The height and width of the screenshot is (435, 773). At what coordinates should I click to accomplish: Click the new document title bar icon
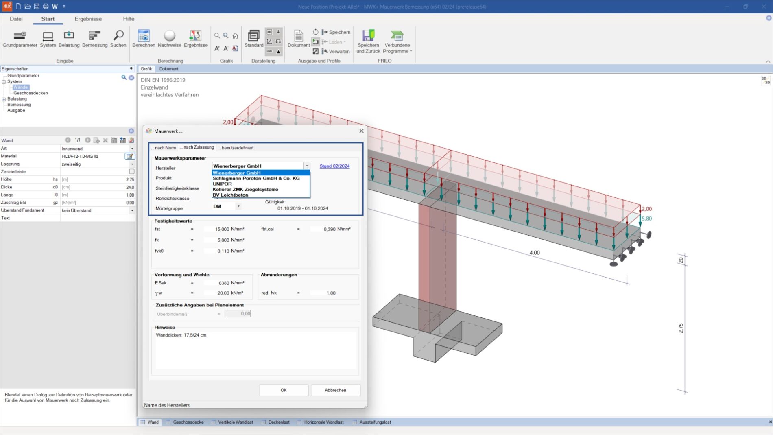click(x=18, y=7)
